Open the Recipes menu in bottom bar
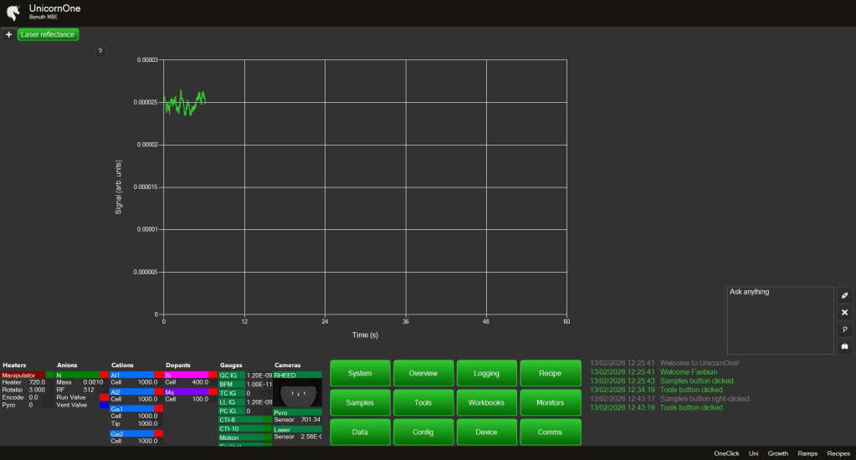The image size is (856, 460). pyautogui.click(x=838, y=453)
